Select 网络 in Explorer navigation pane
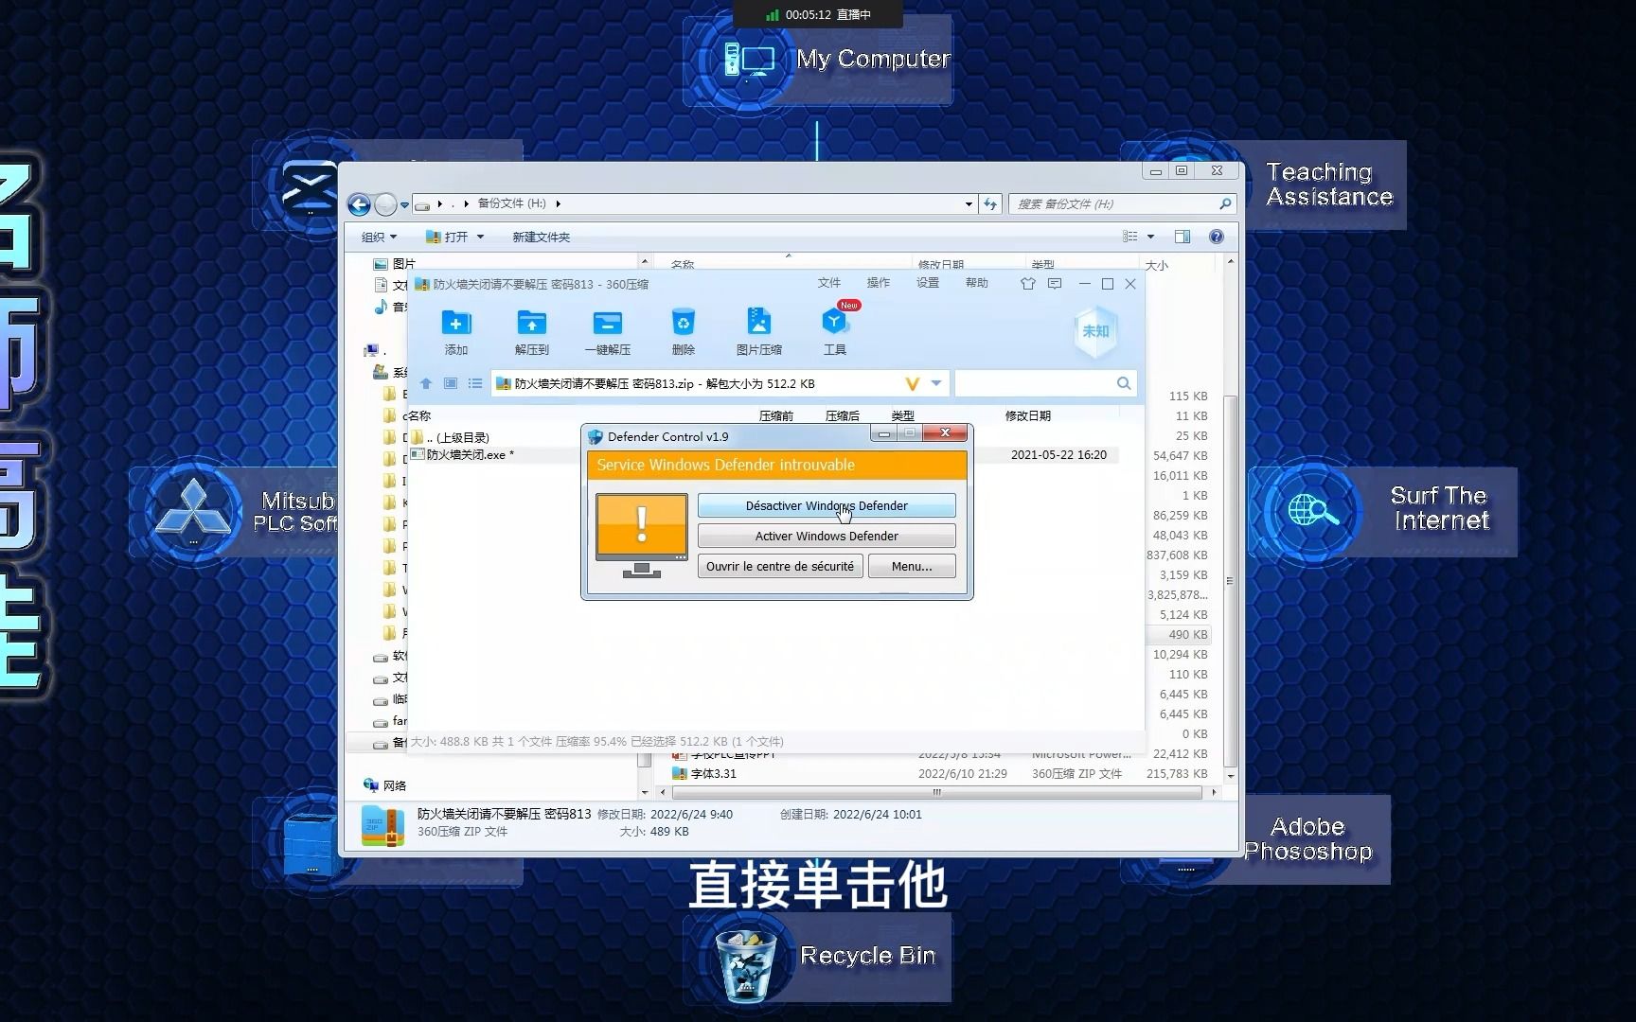The height and width of the screenshot is (1022, 1636). [x=385, y=785]
